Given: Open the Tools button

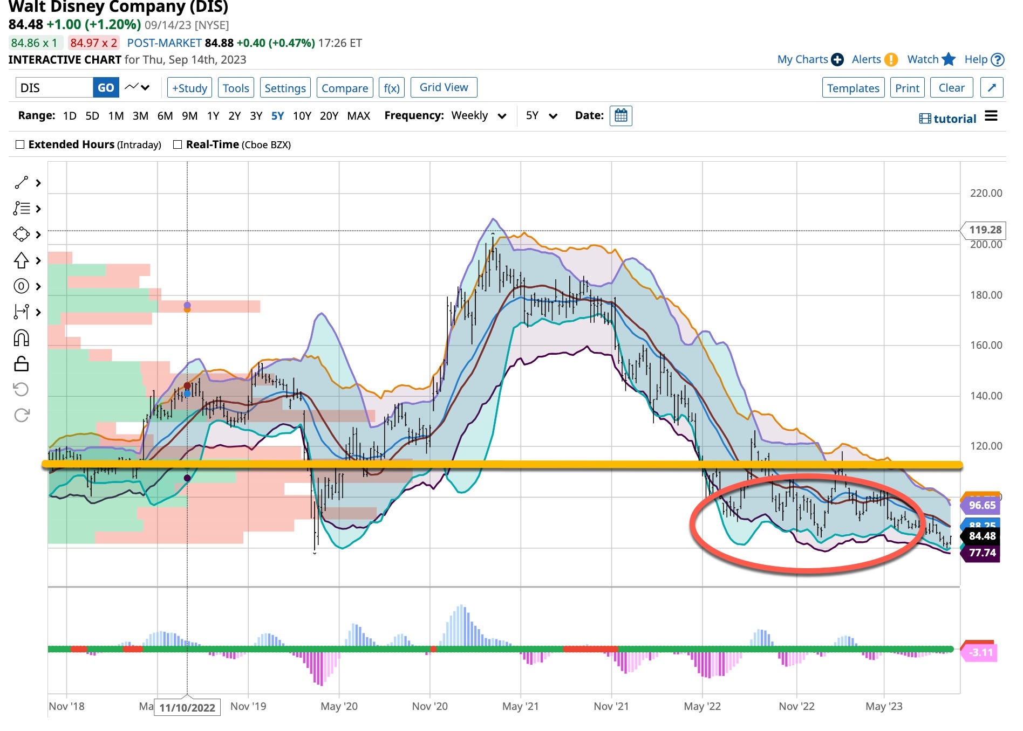Looking at the screenshot, I should (236, 88).
